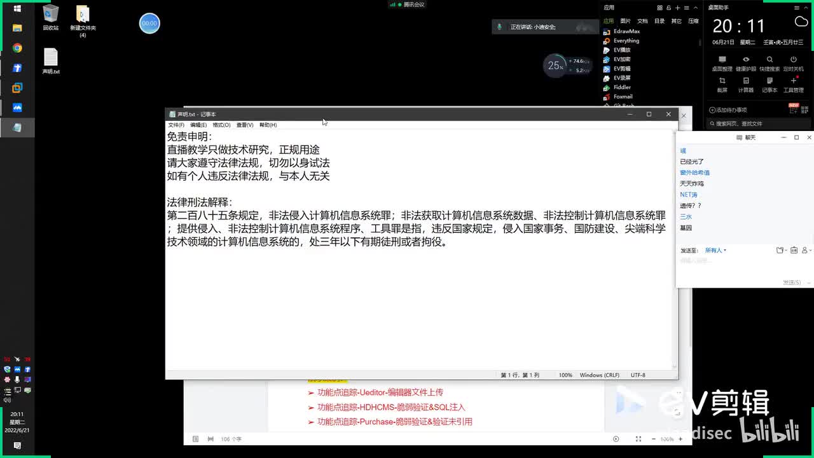814x458 pixels.
Task: Switch to the 目录 tab in the app panel
Action: [659, 21]
